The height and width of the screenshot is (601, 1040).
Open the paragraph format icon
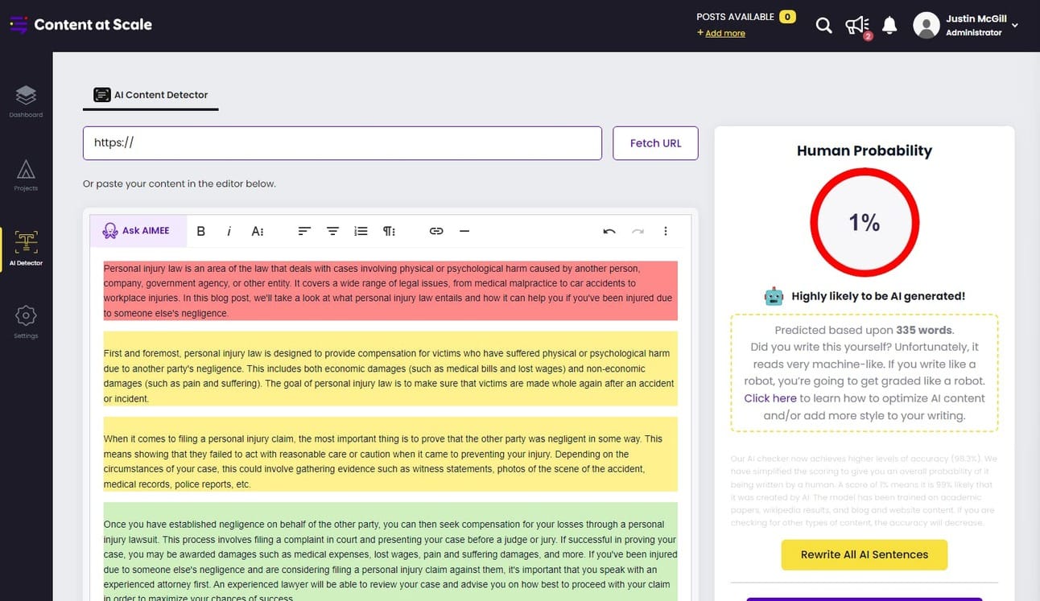[x=389, y=231]
